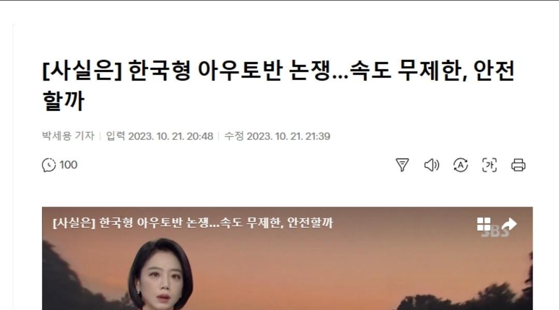
Task: Click the [사실은] tag in headline
Action: (x=82, y=70)
